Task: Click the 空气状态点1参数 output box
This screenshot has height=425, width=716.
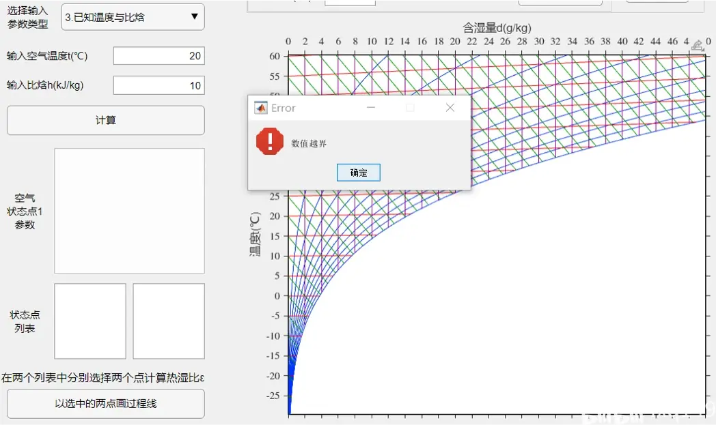Action: coord(129,211)
